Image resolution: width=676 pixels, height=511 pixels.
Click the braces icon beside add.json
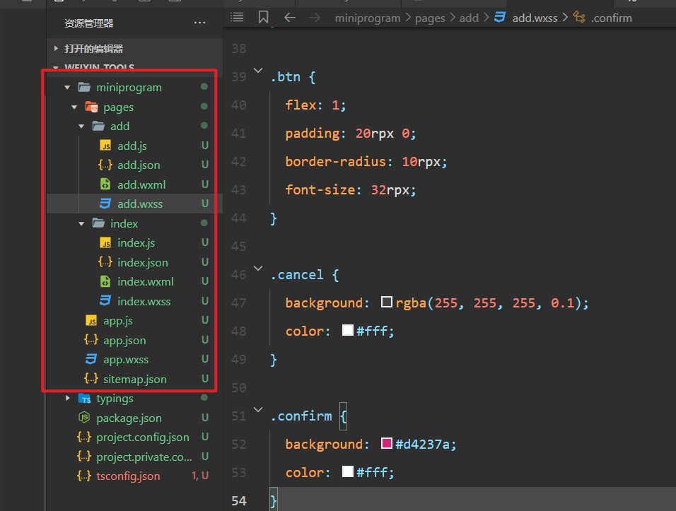[105, 165]
